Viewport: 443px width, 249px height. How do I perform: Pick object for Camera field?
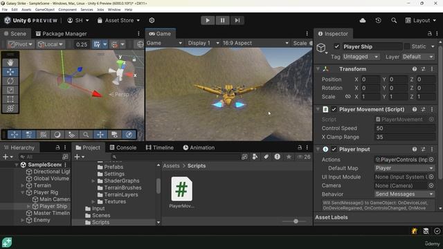431,185
